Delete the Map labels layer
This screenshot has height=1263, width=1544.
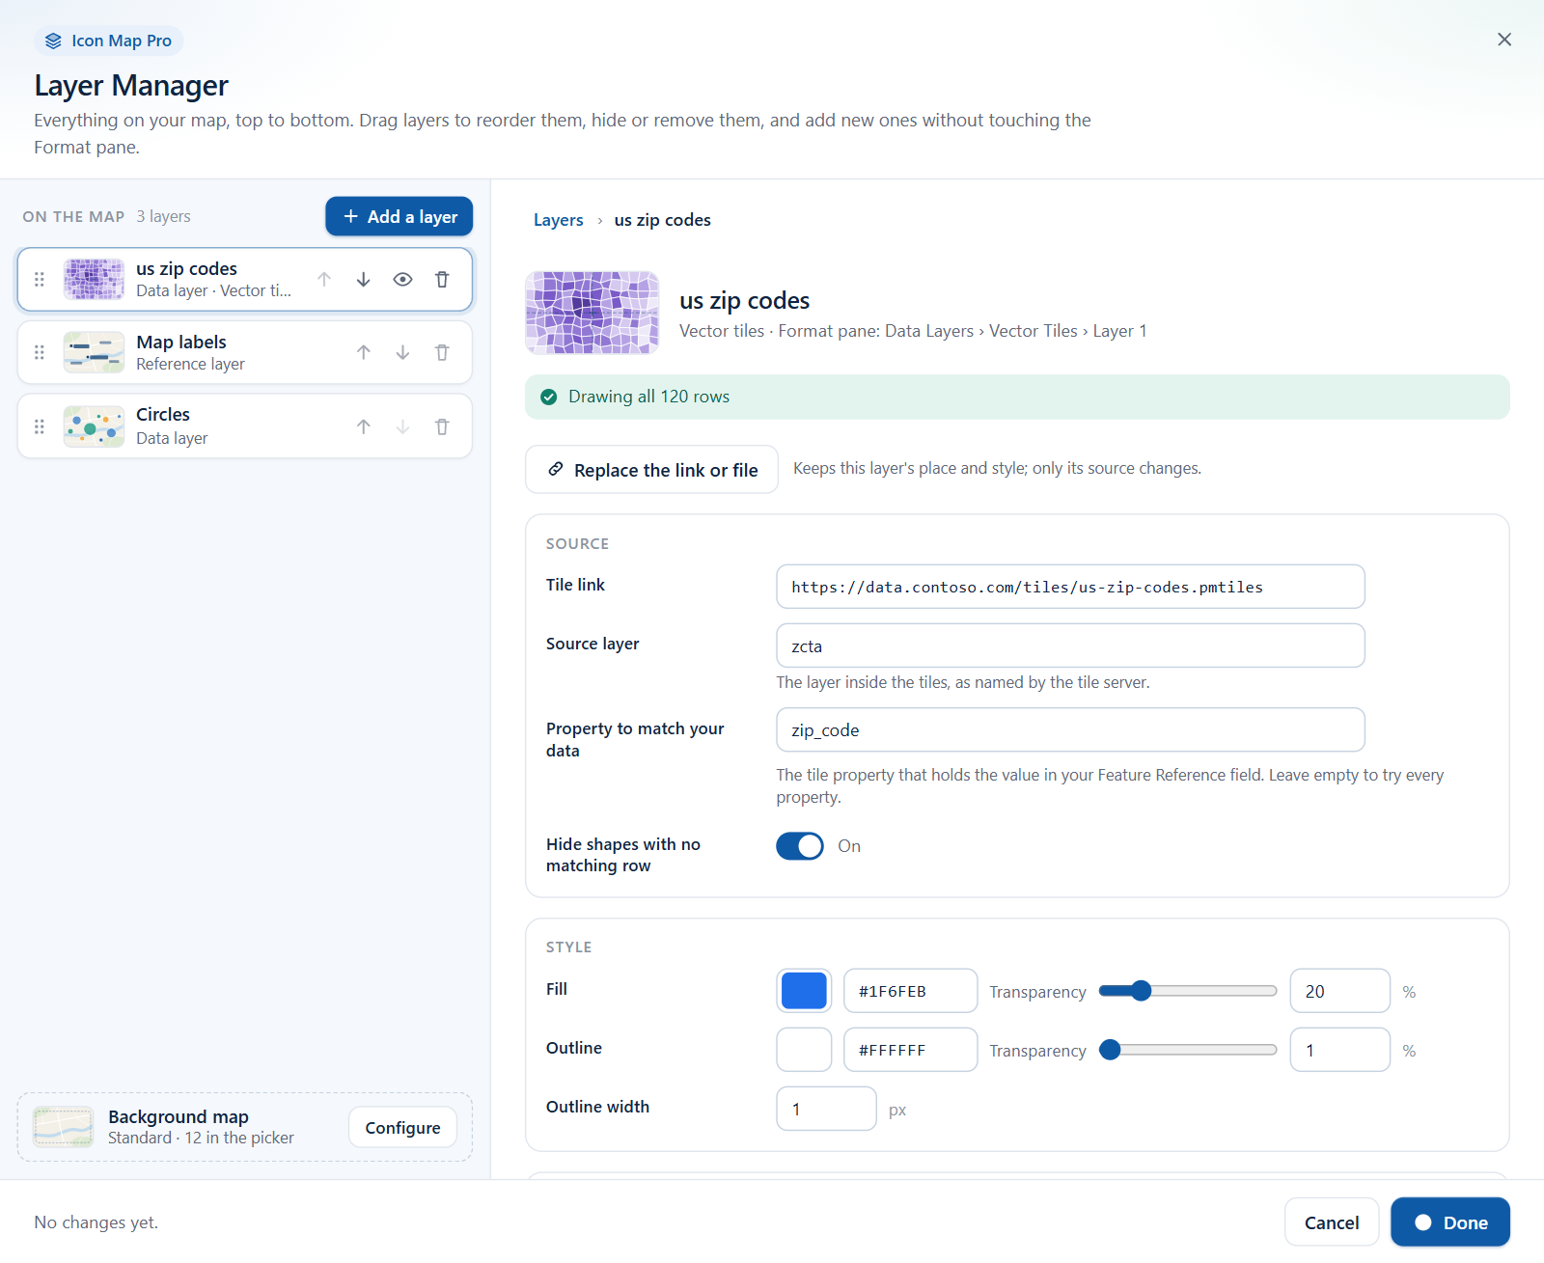[x=442, y=353]
